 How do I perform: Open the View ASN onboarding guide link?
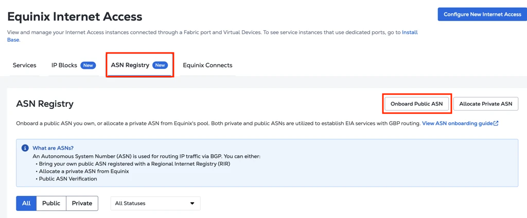pos(458,123)
